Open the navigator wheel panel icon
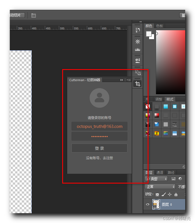 [x=138, y=41]
